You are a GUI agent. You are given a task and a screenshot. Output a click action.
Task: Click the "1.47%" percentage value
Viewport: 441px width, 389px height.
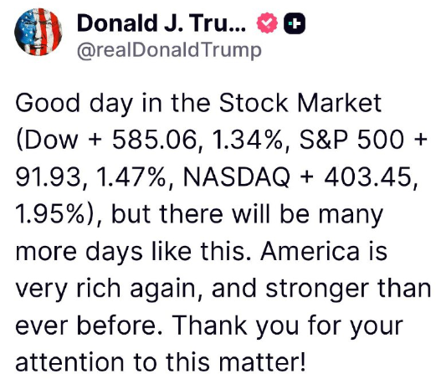131,177
